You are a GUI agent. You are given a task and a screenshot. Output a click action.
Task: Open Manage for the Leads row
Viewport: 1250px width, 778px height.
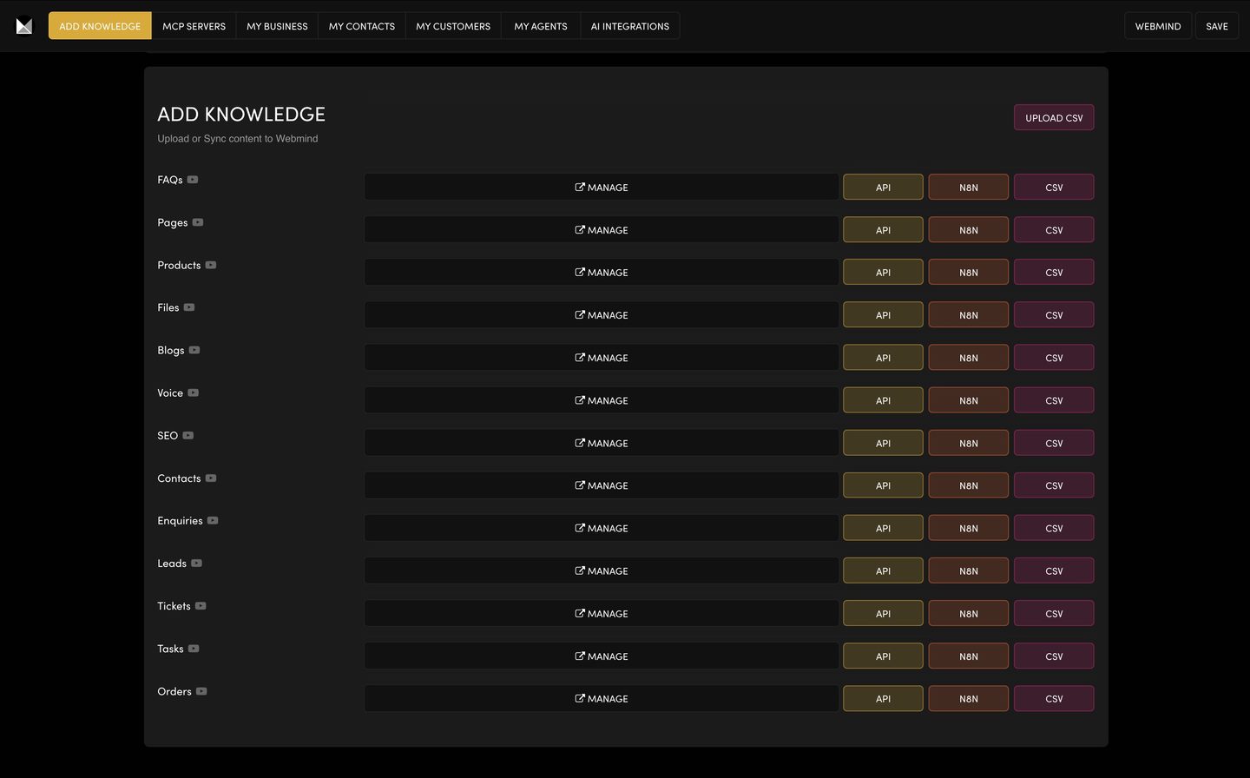click(x=602, y=570)
